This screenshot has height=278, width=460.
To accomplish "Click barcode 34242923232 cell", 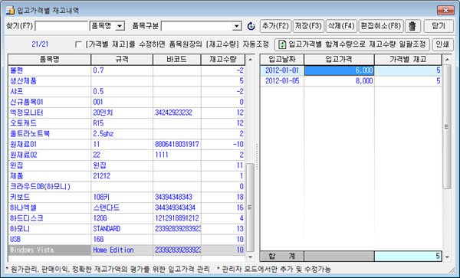I will pos(177,113).
